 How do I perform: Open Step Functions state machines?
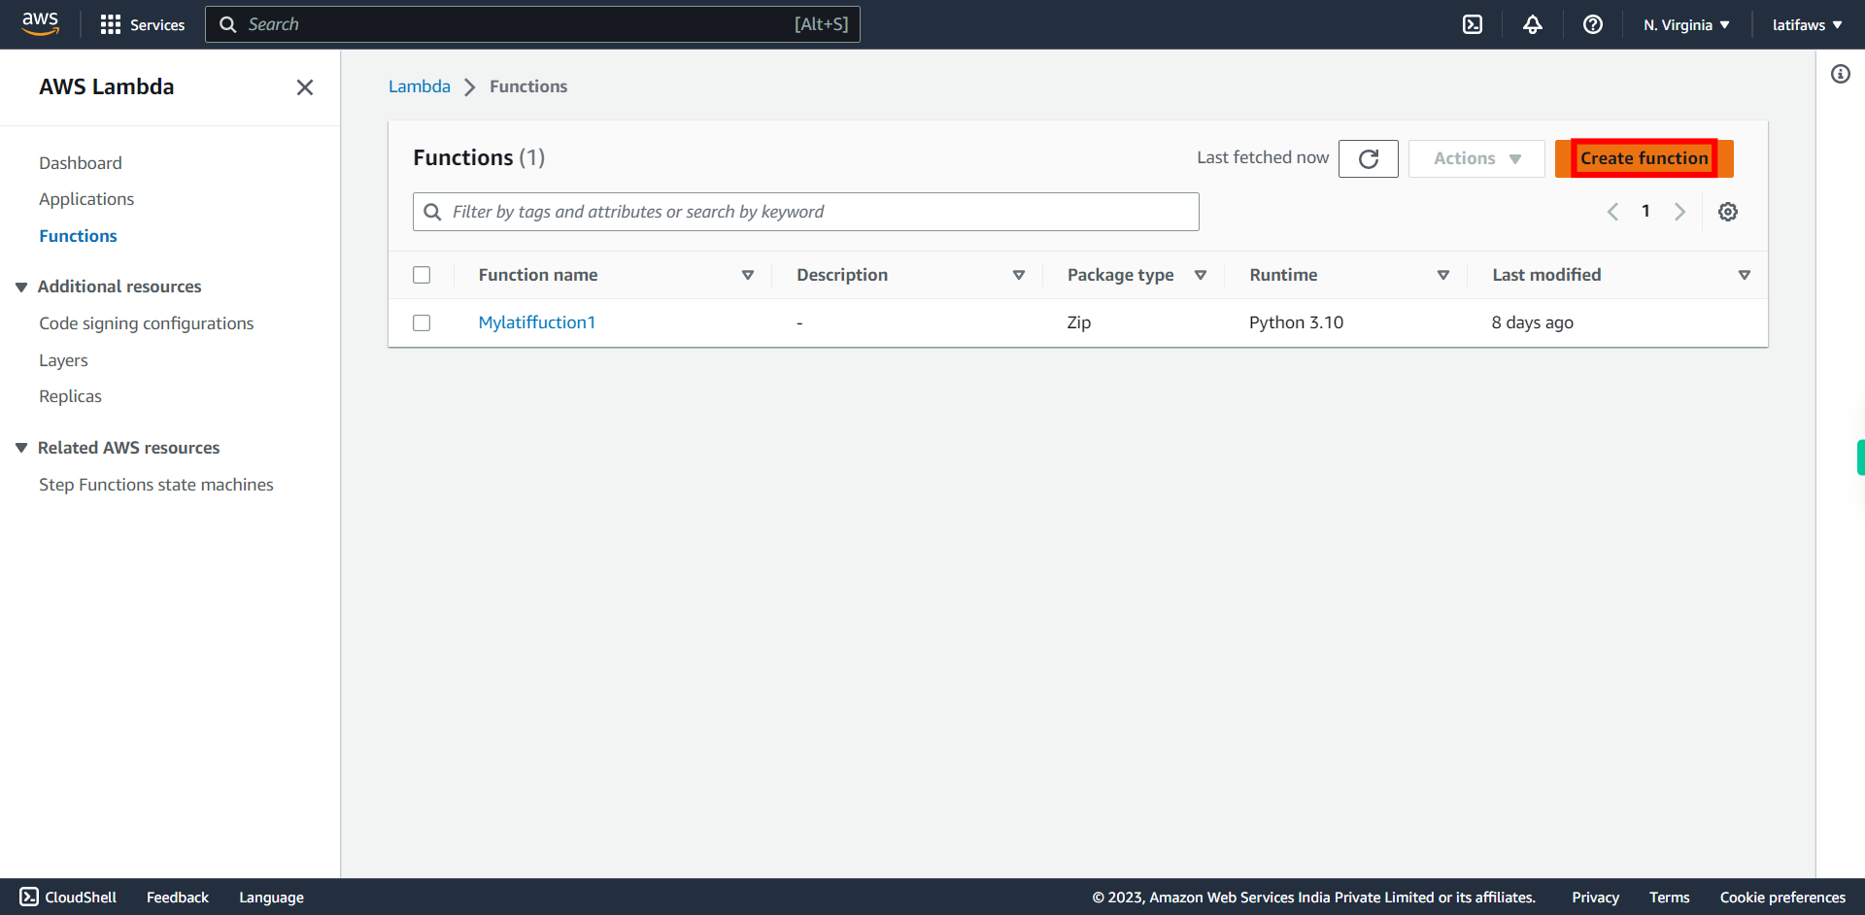155,485
